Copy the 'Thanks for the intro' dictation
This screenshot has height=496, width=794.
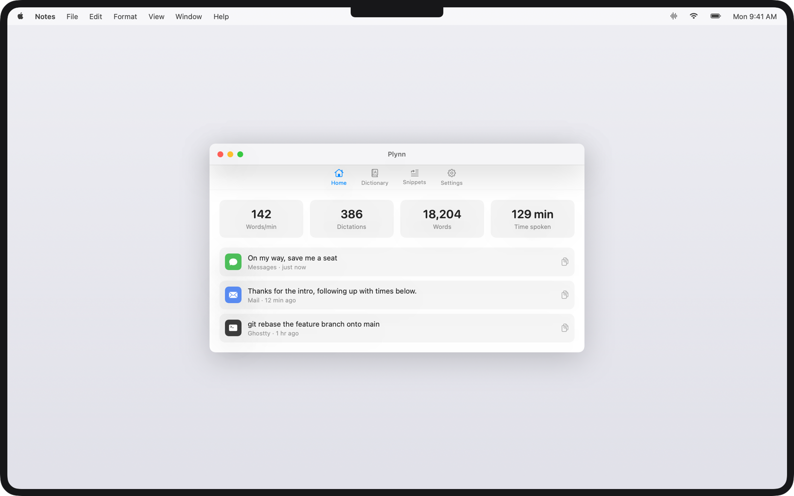click(x=565, y=295)
